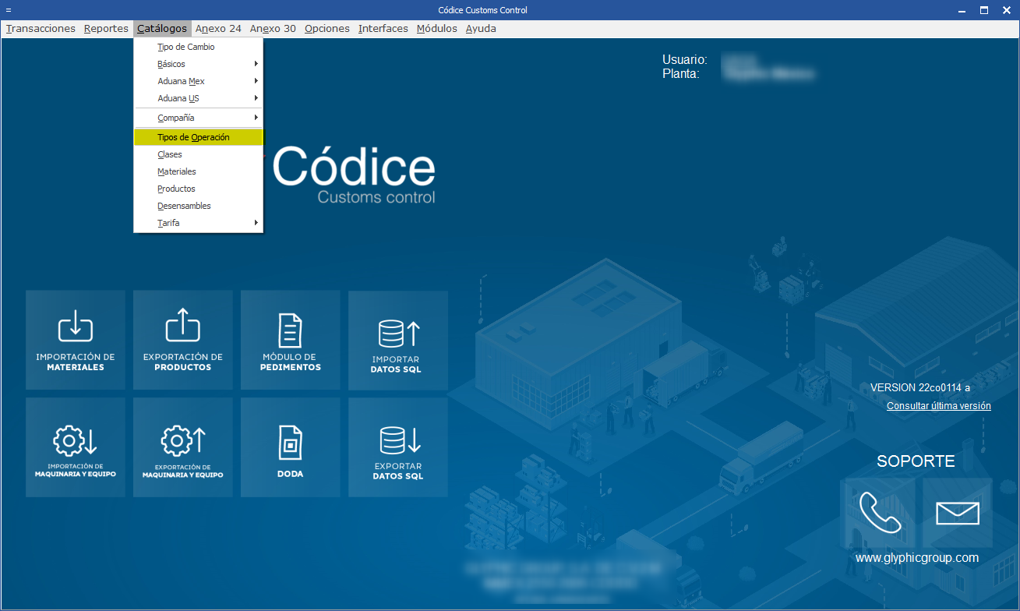
Task: Minimize the Códice window
Action: point(961,10)
